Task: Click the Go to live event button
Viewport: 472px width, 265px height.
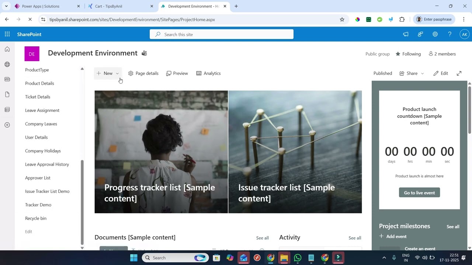Action: click(x=419, y=192)
